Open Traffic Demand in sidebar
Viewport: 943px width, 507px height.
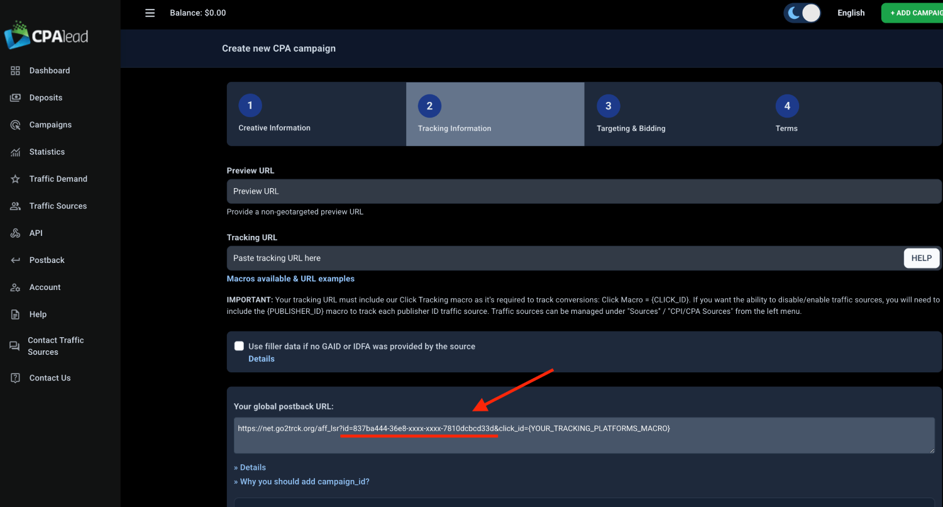coord(58,179)
